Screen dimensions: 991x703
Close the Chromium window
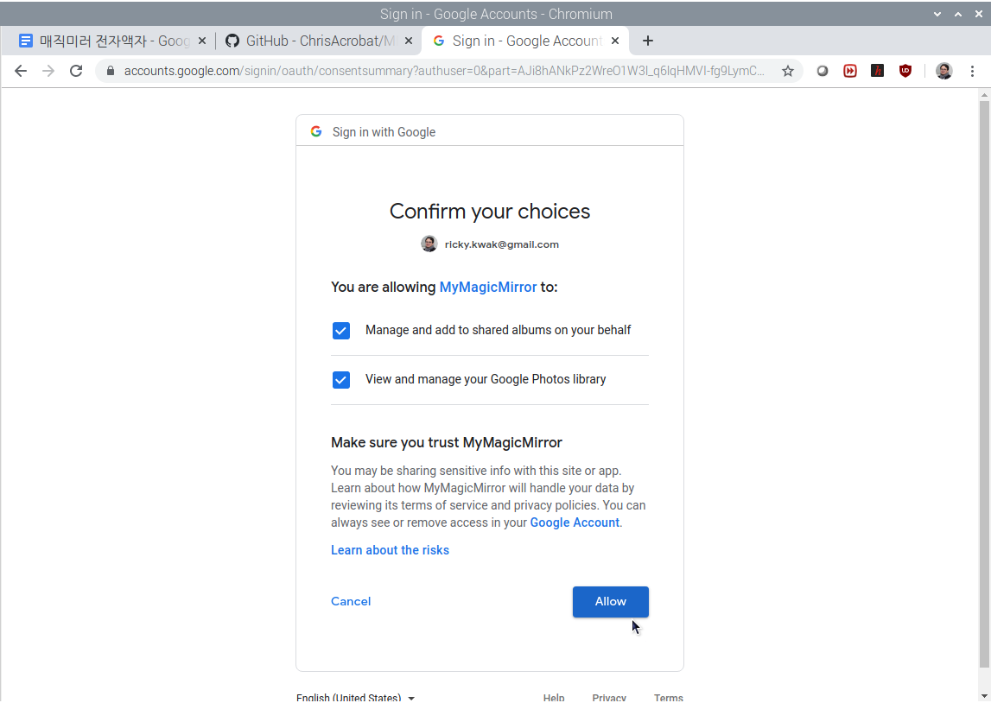(x=978, y=14)
